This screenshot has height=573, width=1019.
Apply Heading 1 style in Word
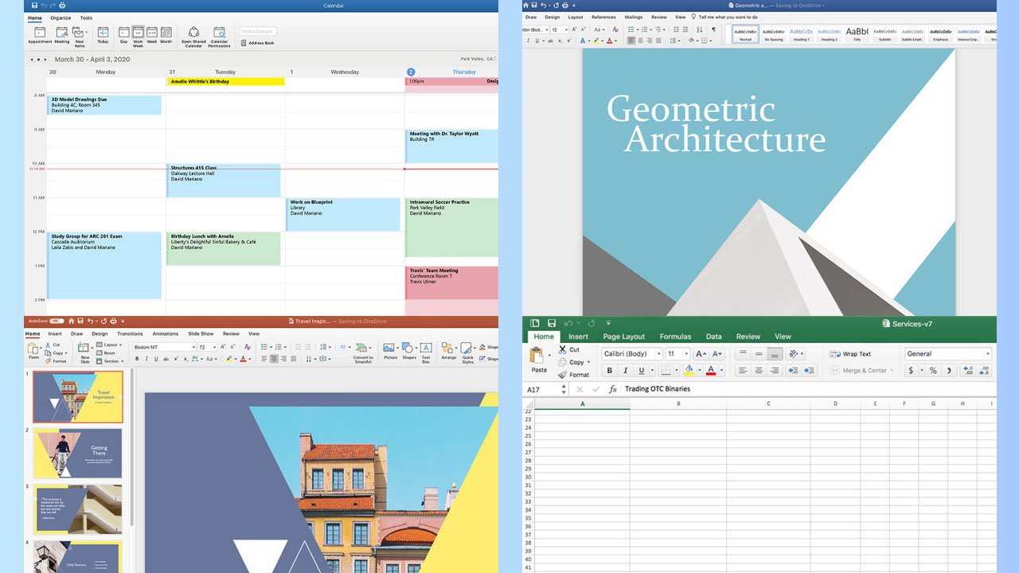[x=801, y=34]
